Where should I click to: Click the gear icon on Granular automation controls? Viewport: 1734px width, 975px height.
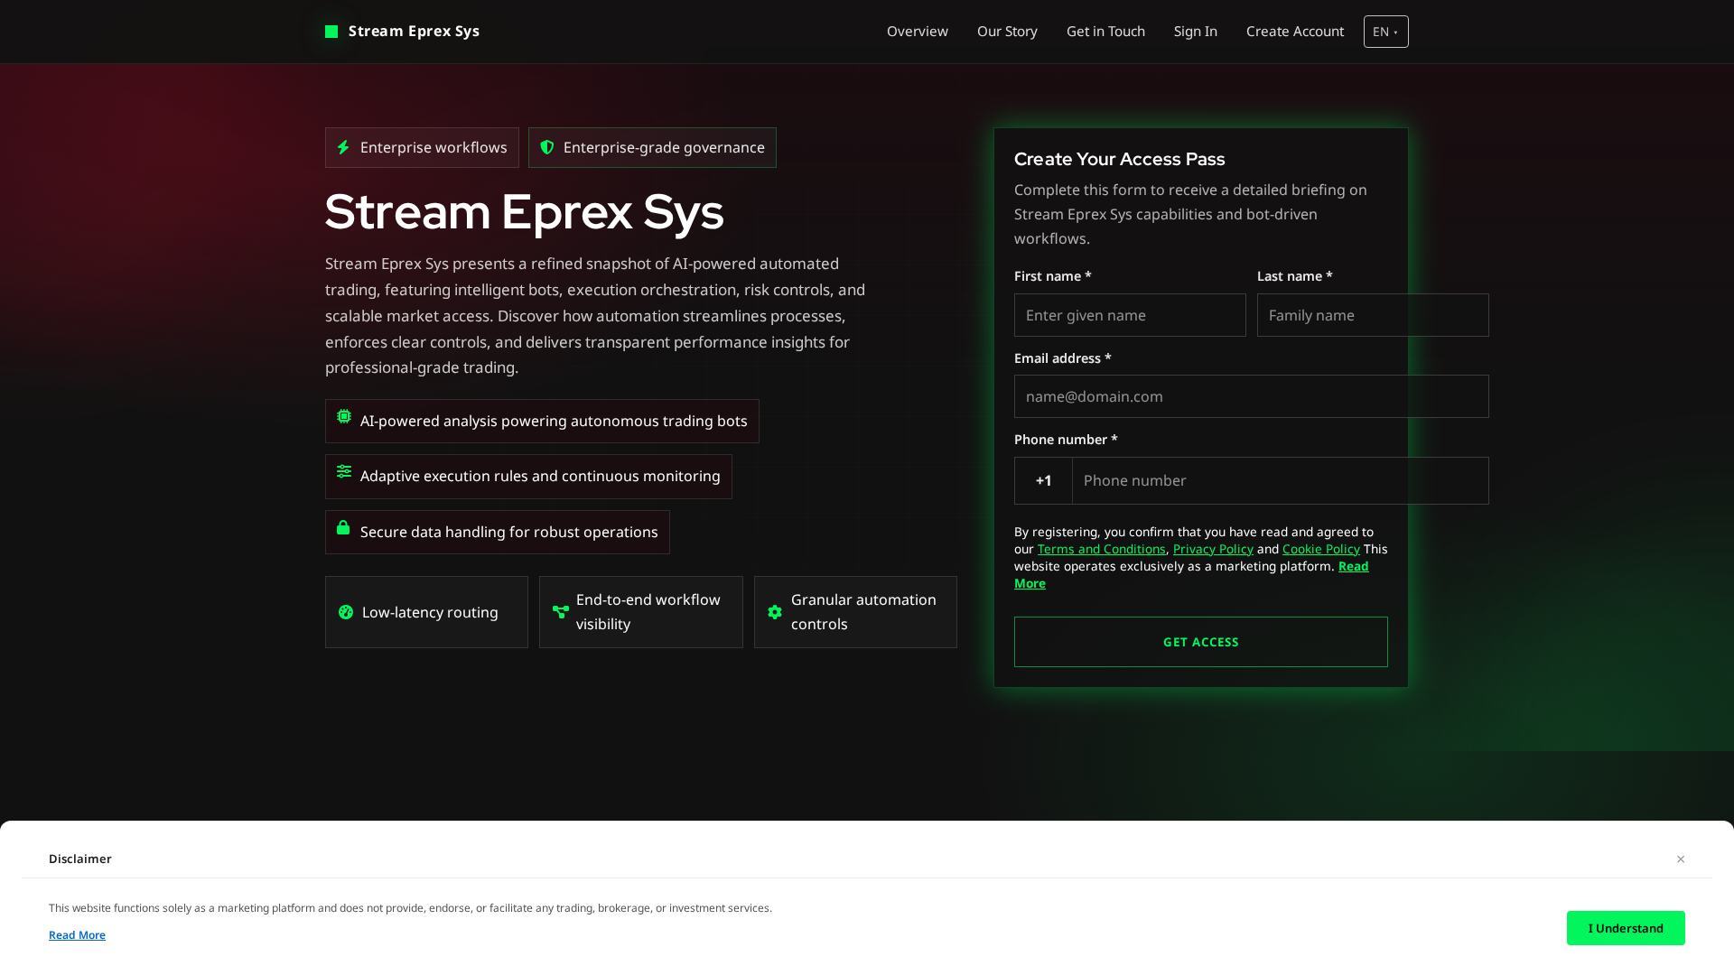point(775,612)
